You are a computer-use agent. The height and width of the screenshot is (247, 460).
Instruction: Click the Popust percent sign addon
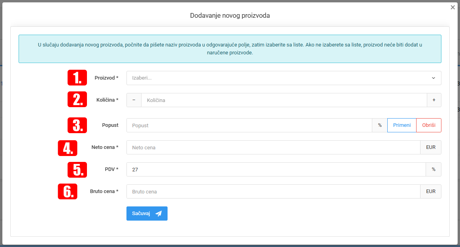point(380,125)
